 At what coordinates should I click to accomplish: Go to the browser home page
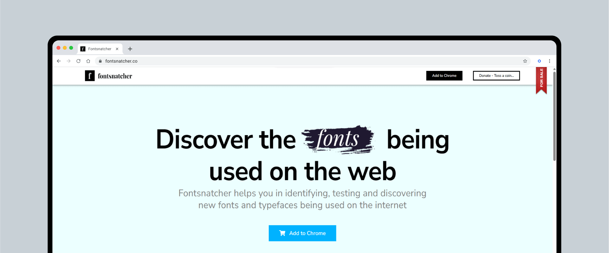point(88,61)
